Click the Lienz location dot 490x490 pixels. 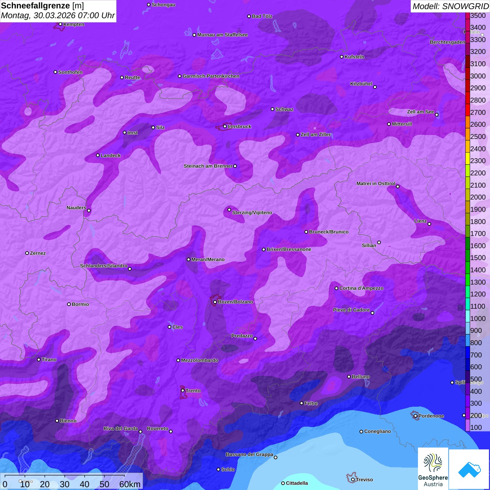429,224
